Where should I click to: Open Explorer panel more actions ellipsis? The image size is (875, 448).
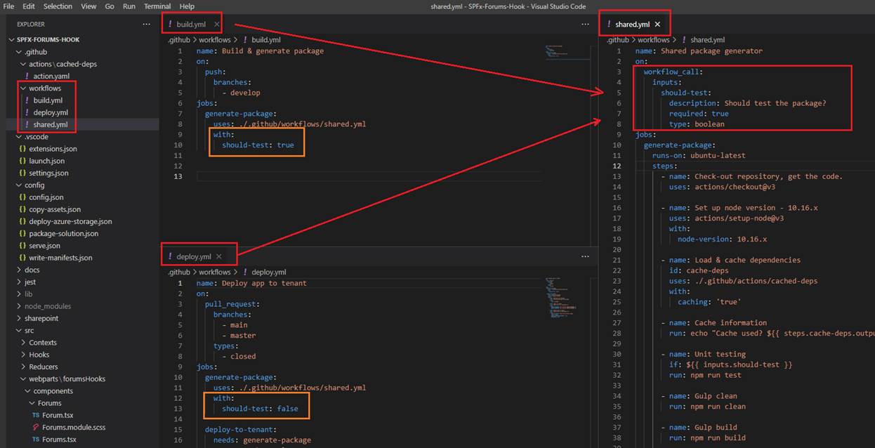coord(146,24)
